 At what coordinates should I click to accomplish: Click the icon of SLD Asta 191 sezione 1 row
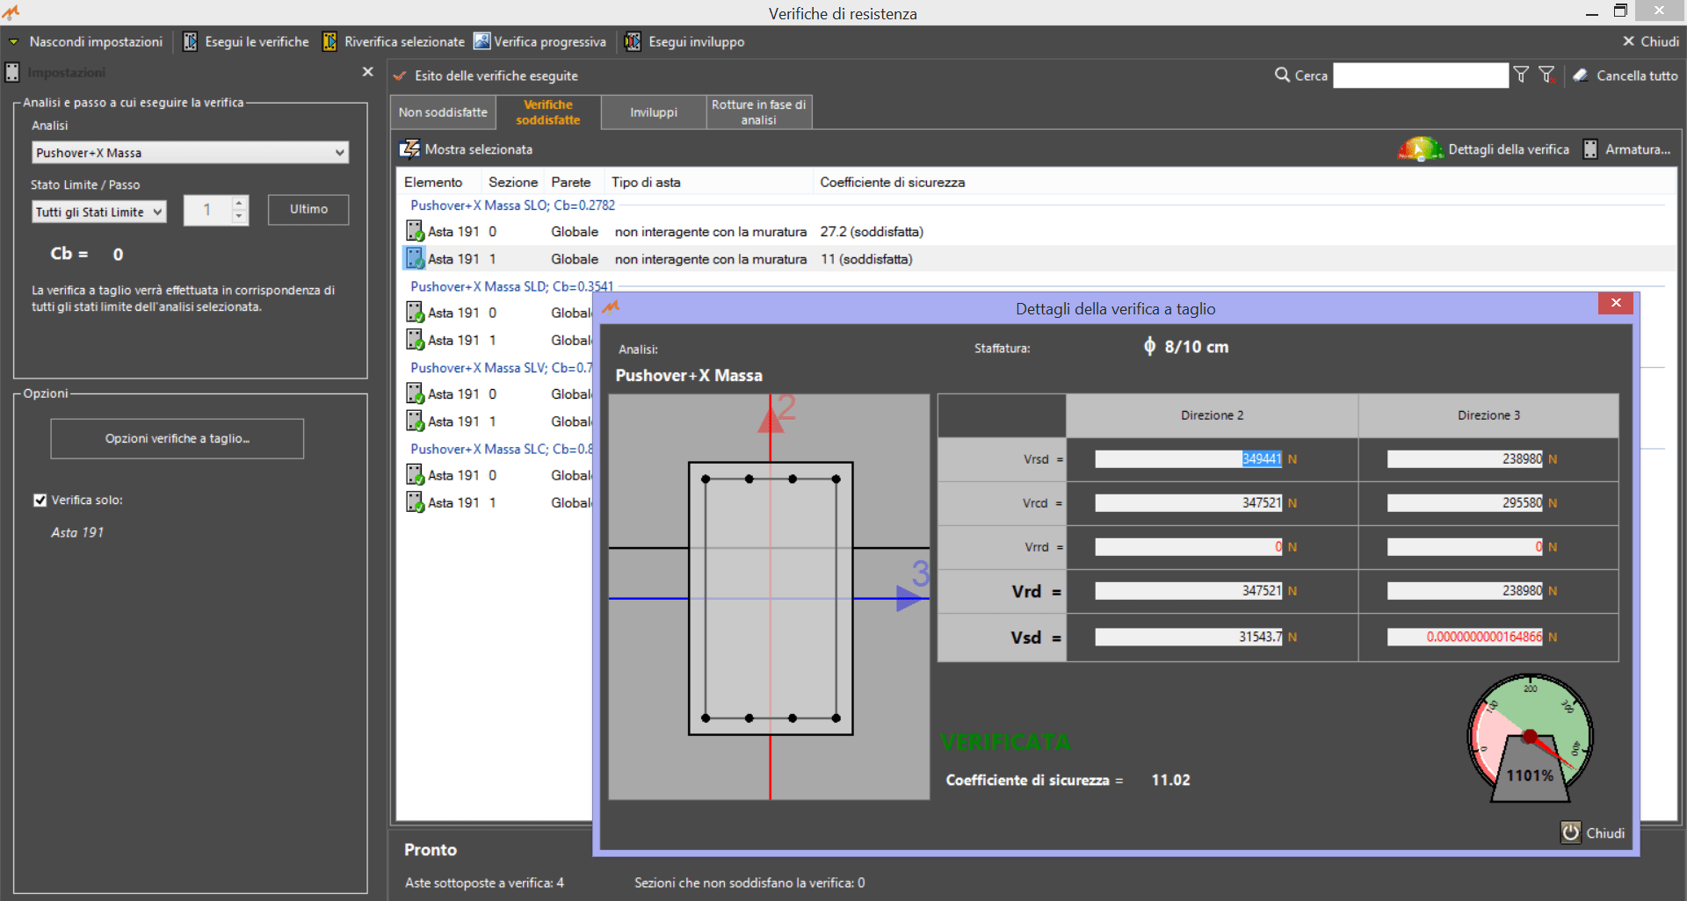[x=415, y=340]
